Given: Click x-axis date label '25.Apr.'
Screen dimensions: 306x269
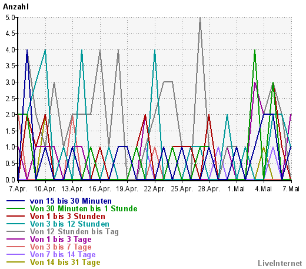Looking at the screenshot, I should 182,189.
